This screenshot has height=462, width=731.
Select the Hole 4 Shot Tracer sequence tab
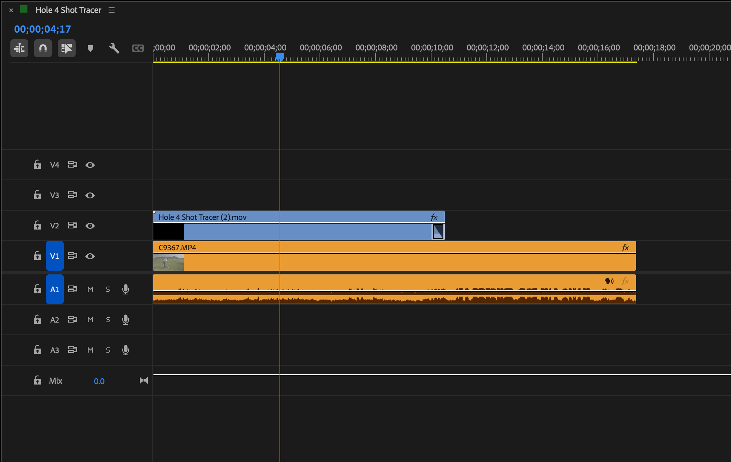(x=68, y=10)
